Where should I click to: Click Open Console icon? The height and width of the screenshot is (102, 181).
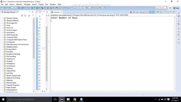coord(165,12)
